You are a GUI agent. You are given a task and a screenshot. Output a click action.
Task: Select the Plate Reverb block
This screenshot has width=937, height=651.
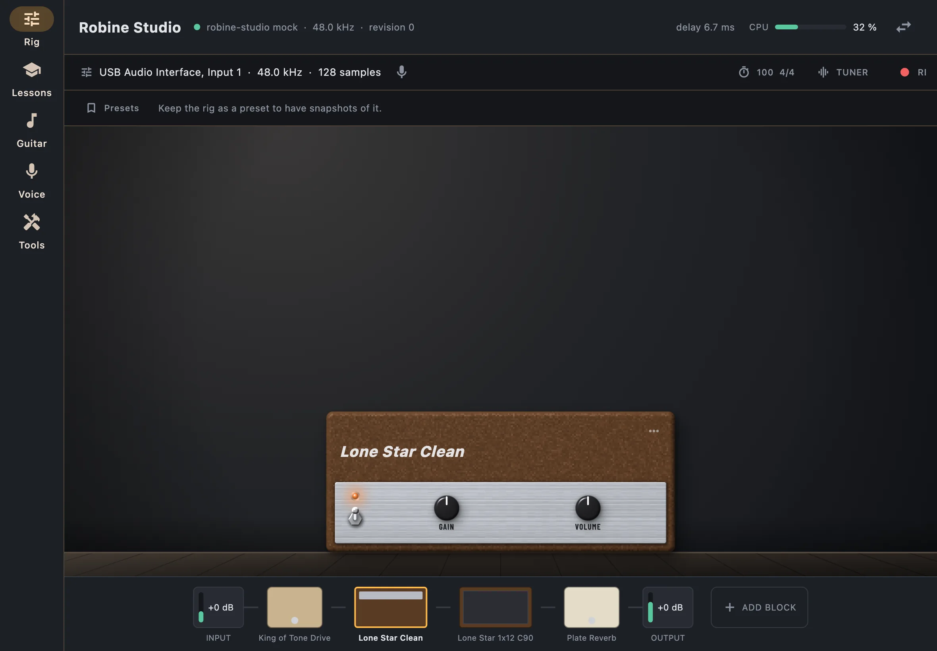point(592,607)
